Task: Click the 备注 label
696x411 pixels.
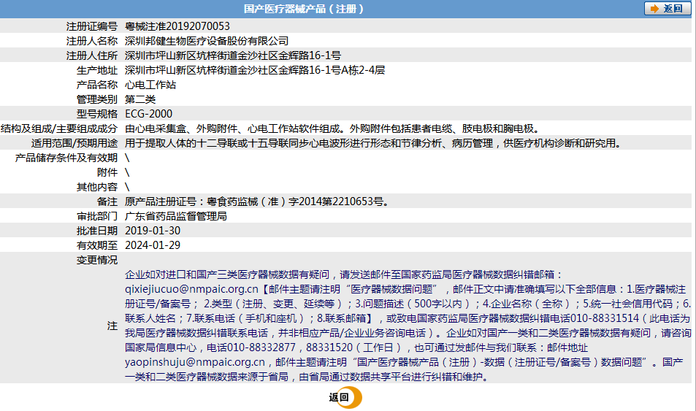Action: click(x=107, y=201)
